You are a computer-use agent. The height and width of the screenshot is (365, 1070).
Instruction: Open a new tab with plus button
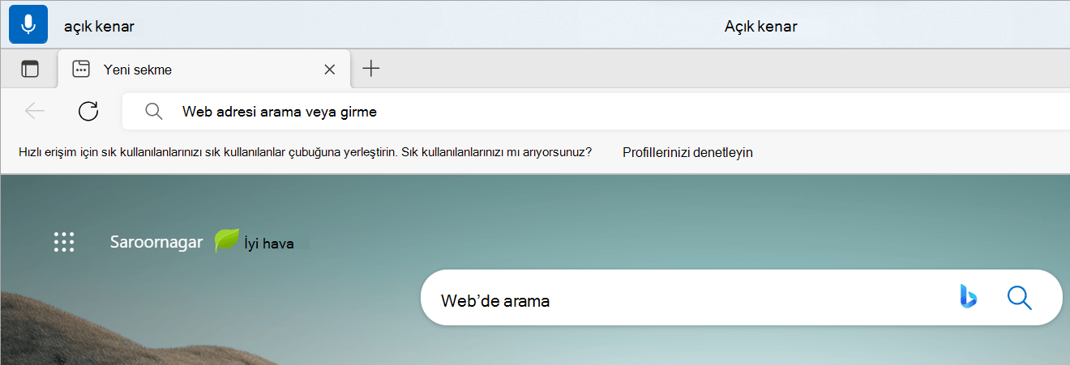(370, 69)
